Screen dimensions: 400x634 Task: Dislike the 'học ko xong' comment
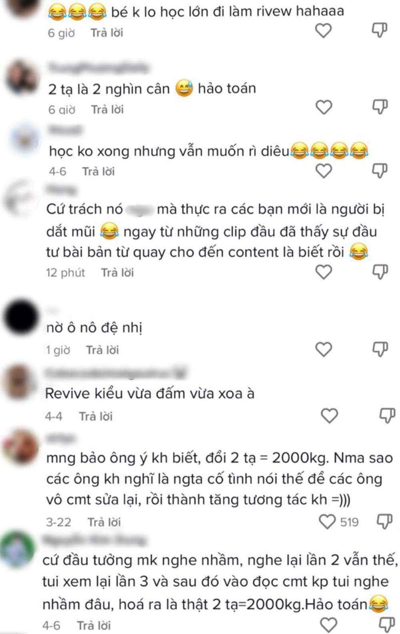(380, 171)
